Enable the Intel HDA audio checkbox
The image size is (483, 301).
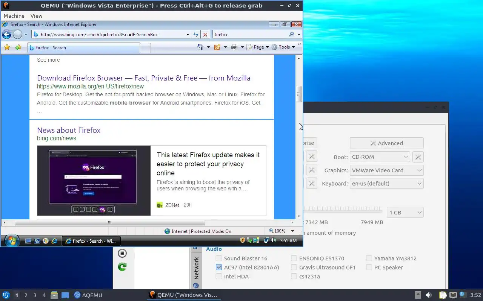coord(219,276)
